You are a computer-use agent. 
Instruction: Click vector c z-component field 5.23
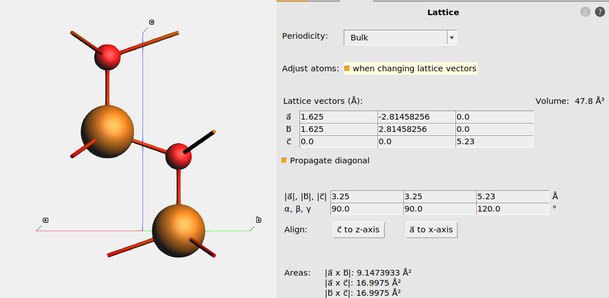tap(493, 141)
